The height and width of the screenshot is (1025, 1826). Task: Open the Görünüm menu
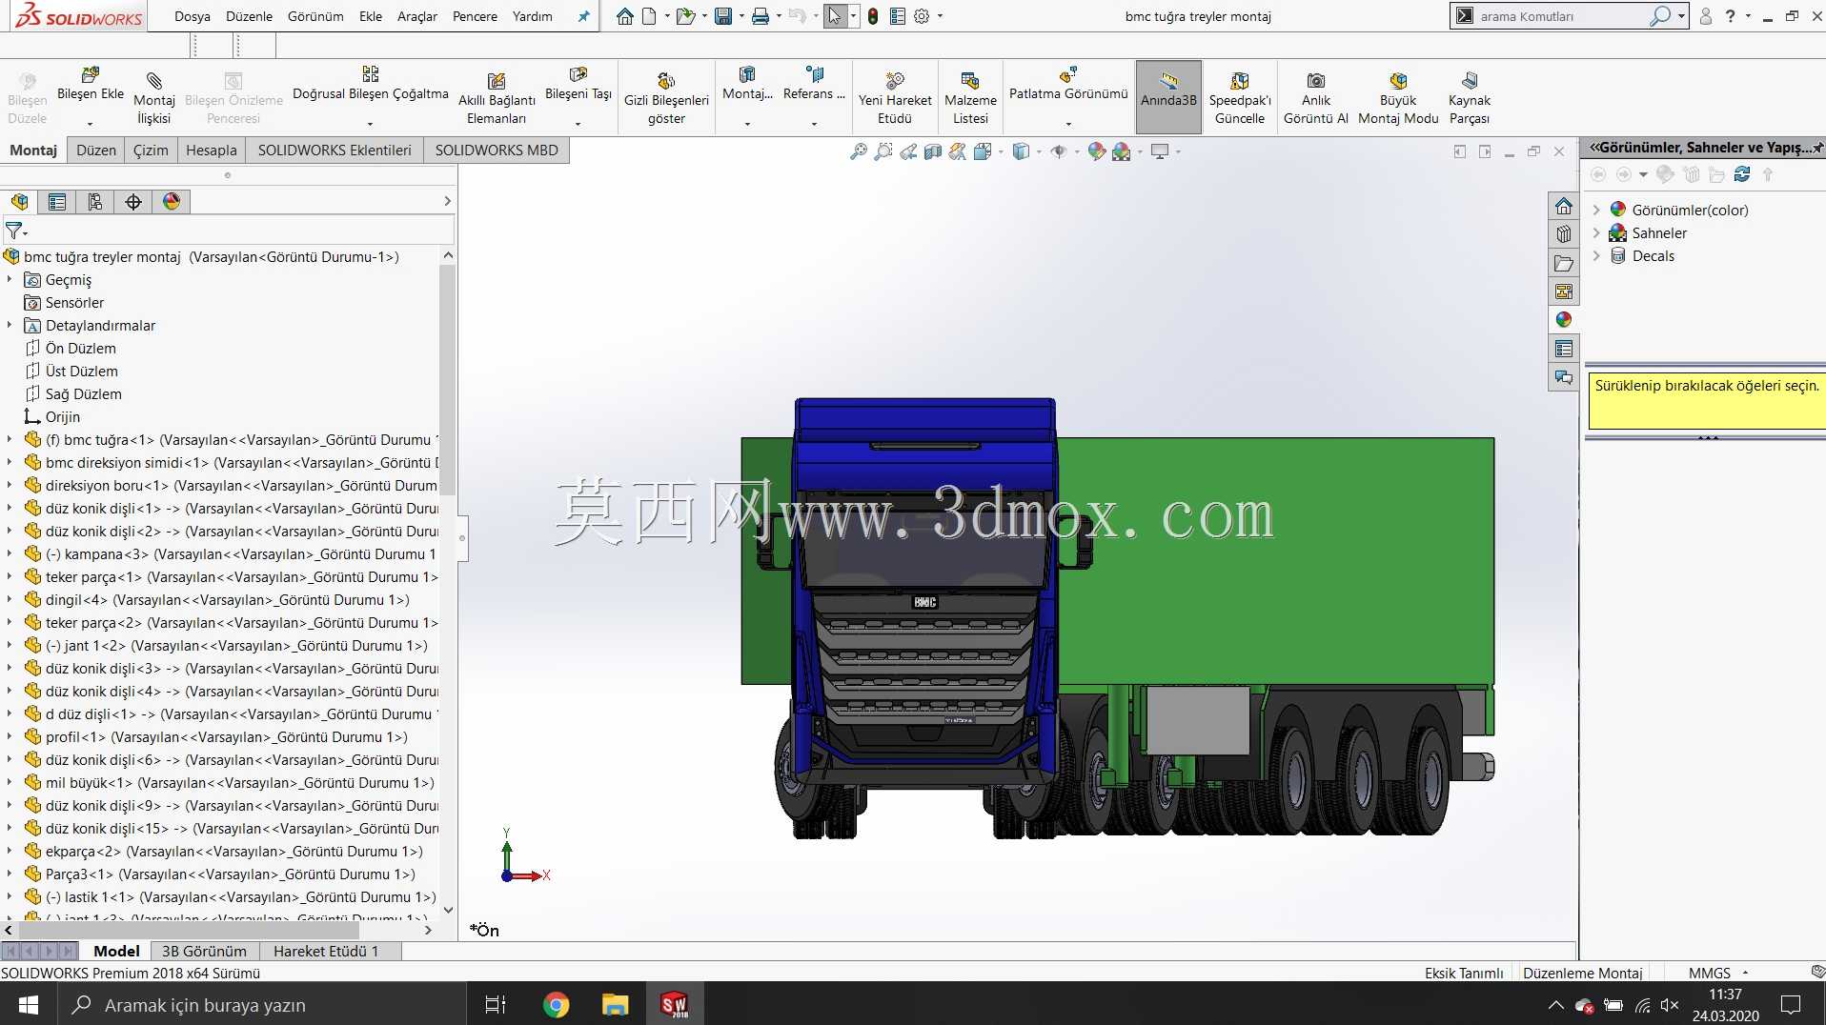click(315, 16)
